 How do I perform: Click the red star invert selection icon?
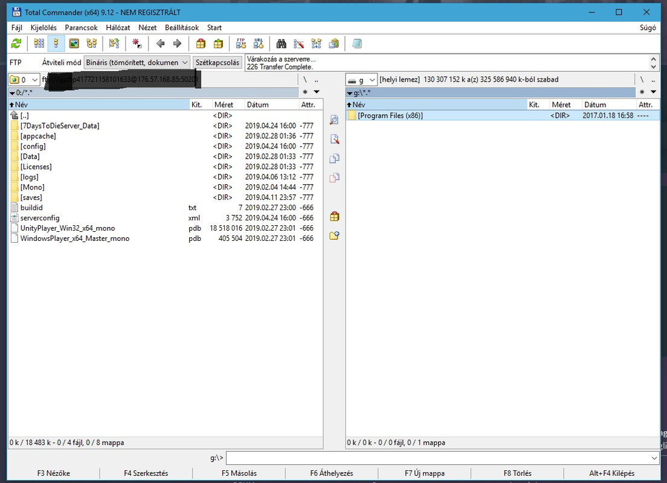click(137, 43)
